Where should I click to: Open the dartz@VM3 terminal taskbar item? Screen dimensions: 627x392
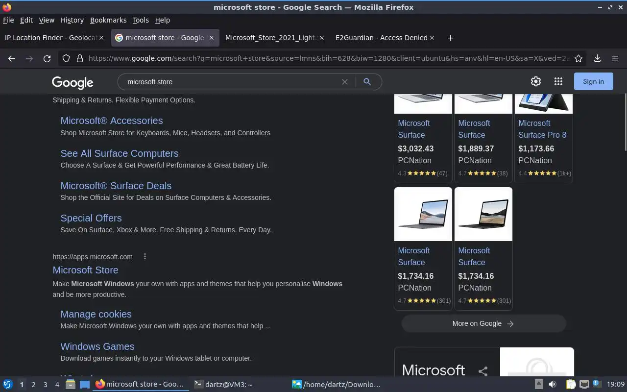point(239,385)
